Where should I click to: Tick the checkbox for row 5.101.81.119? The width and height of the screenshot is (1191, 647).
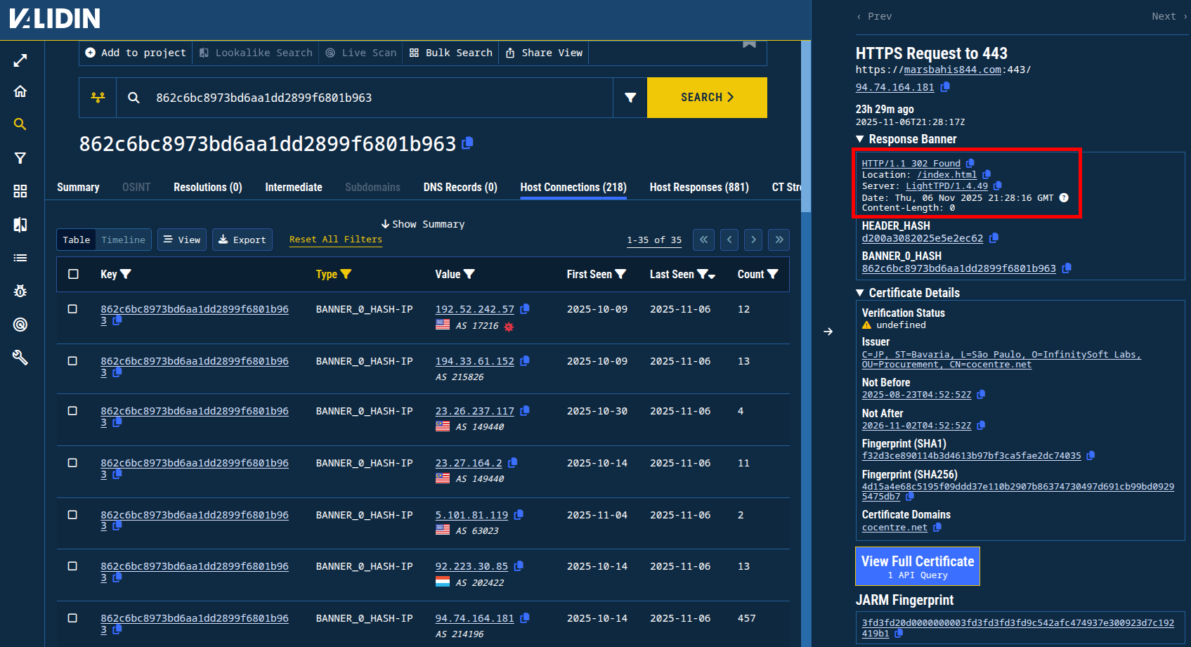[72, 515]
